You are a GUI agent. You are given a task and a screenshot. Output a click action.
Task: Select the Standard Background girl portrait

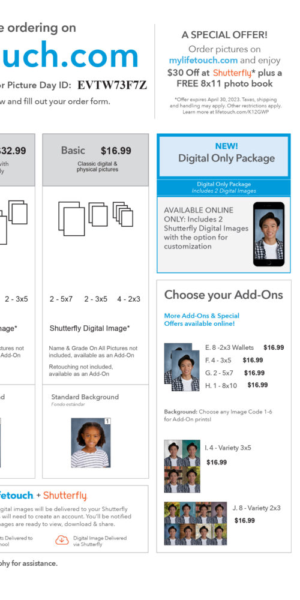pyautogui.click(x=91, y=442)
